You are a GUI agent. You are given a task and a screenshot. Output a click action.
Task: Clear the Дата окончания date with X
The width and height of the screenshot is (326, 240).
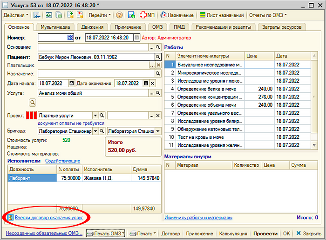tap(152, 83)
